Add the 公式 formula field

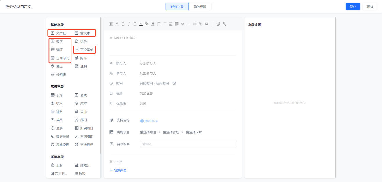pos(81,95)
